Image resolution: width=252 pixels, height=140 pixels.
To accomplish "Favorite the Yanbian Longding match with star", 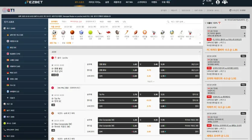I will pos(53,65).
